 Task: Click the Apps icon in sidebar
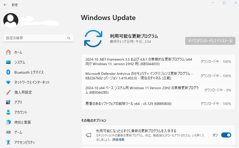point(8,102)
